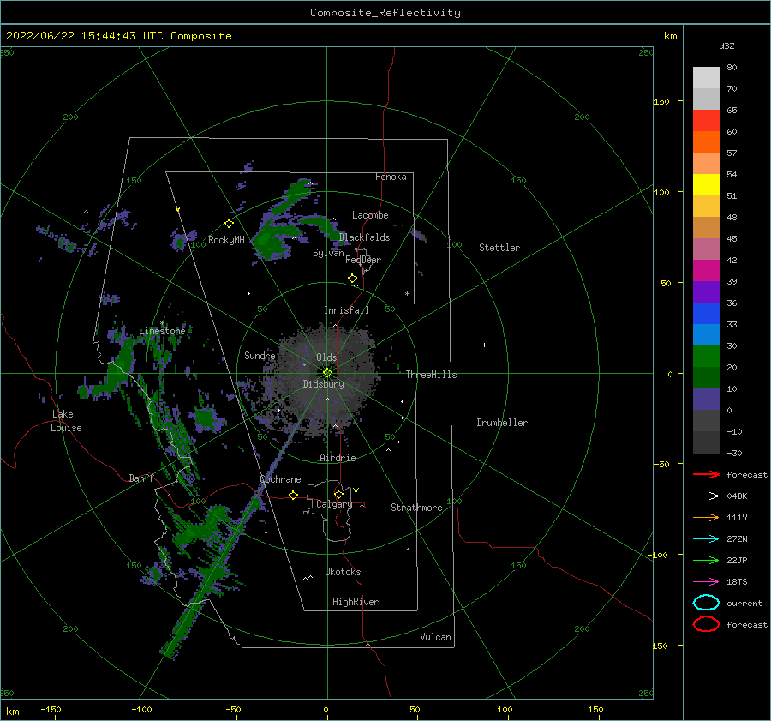Viewport: 771px width, 721px height.
Task: Click the Sylvan label
Action: [328, 253]
